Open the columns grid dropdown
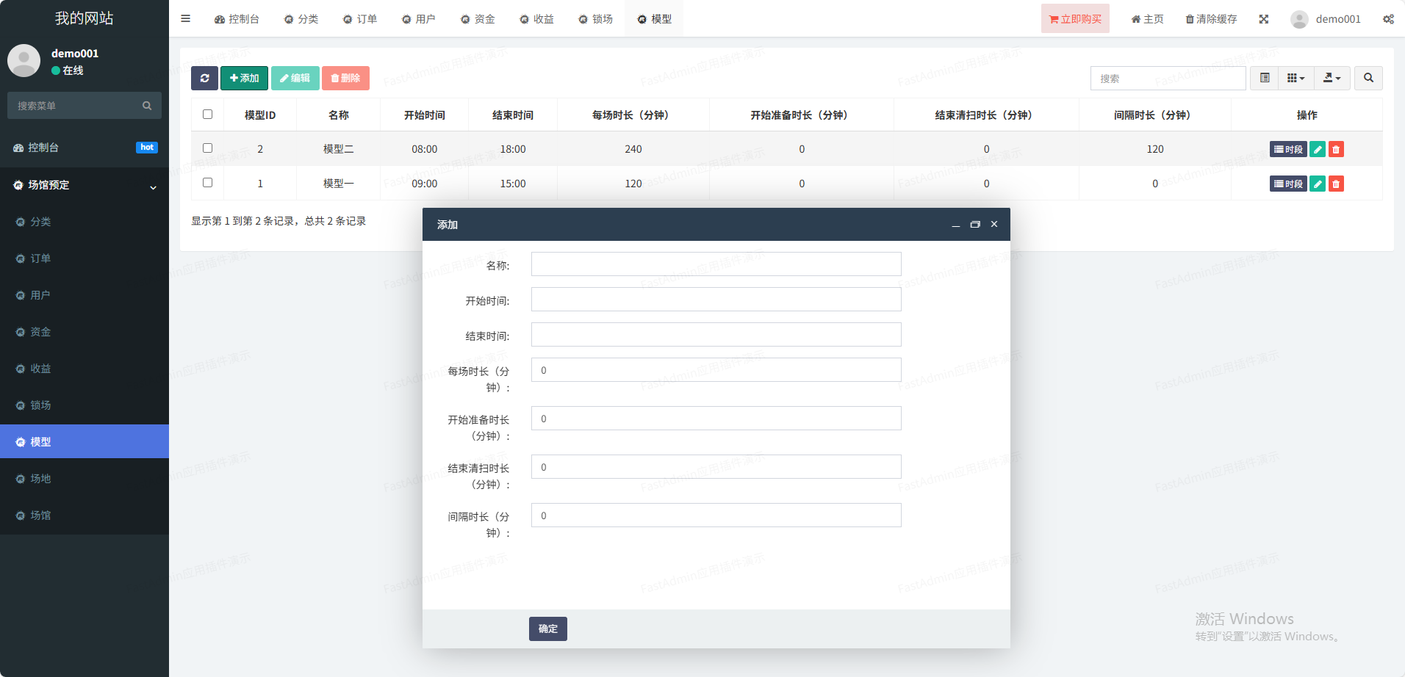Image resolution: width=1405 pixels, height=677 pixels. tap(1296, 78)
